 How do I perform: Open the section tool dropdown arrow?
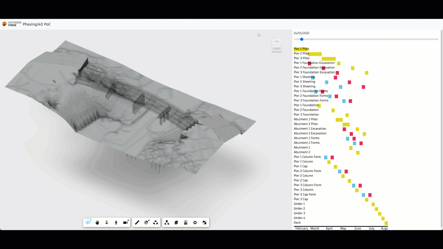[149, 220]
